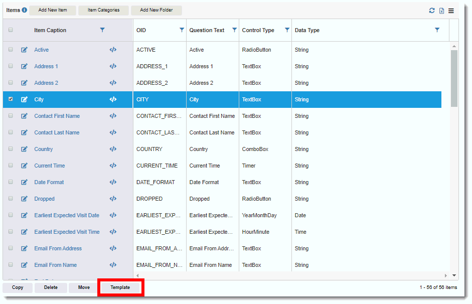The height and width of the screenshot is (304, 472).
Task: View code icon for Contact First Name
Action: pyautogui.click(x=113, y=116)
